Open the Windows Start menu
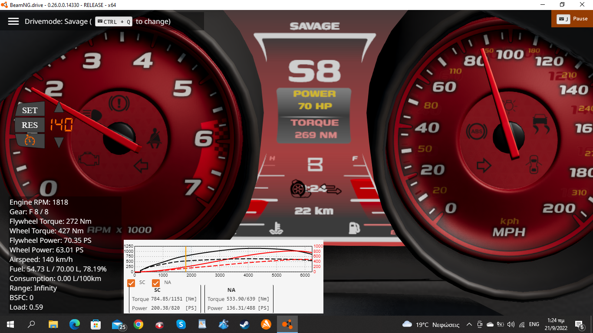593x333 pixels. pos(10,324)
